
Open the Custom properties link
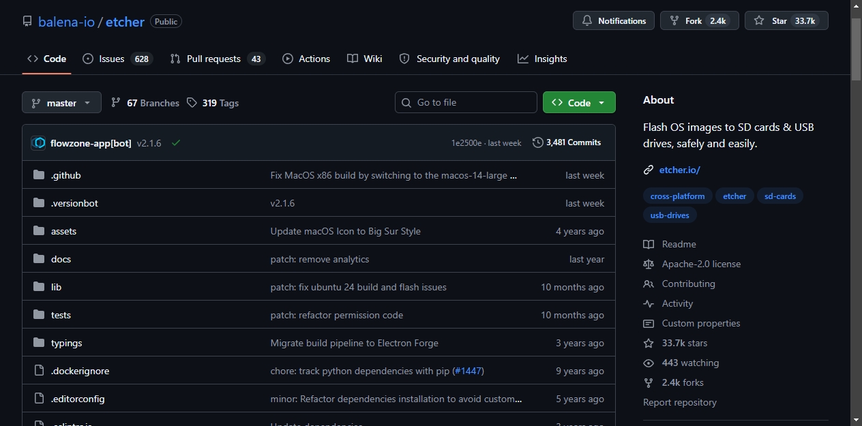tap(692, 323)
